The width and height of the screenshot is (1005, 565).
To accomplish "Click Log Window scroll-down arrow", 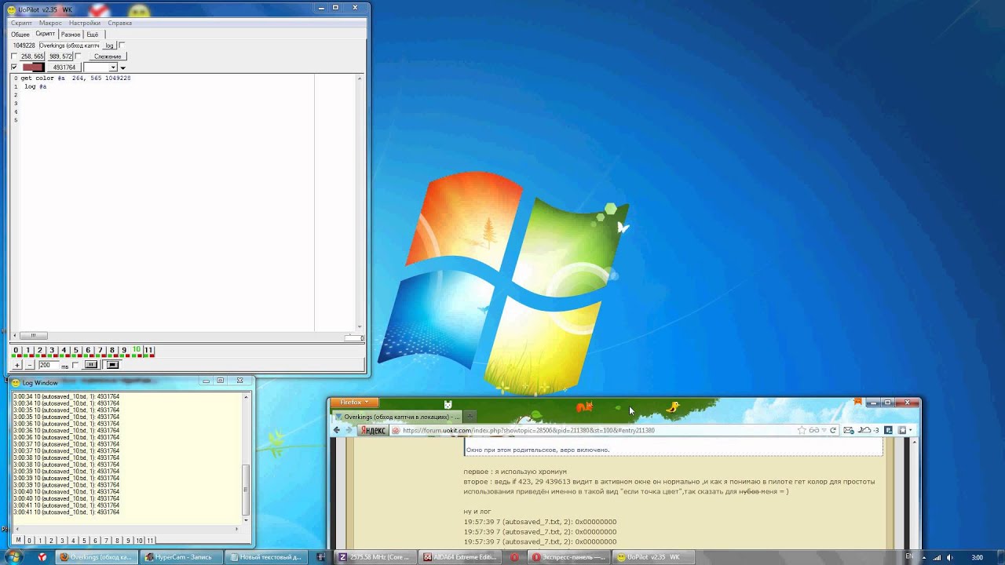I will 246,519.
